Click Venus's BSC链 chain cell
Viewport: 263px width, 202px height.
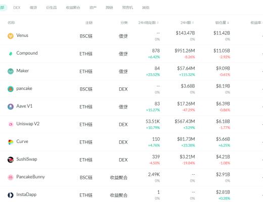86,36
